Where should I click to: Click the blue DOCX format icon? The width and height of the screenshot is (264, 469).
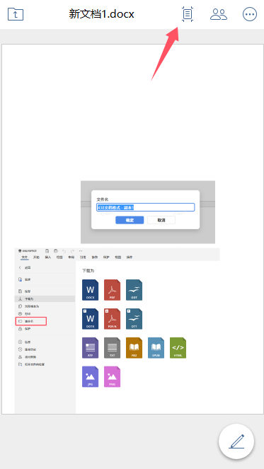(x=90, y=290)
